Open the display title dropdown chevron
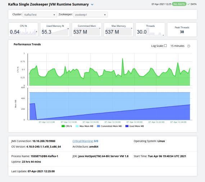 92,4
